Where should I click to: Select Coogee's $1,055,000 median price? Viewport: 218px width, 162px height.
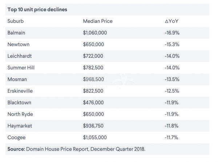[95, 138]
